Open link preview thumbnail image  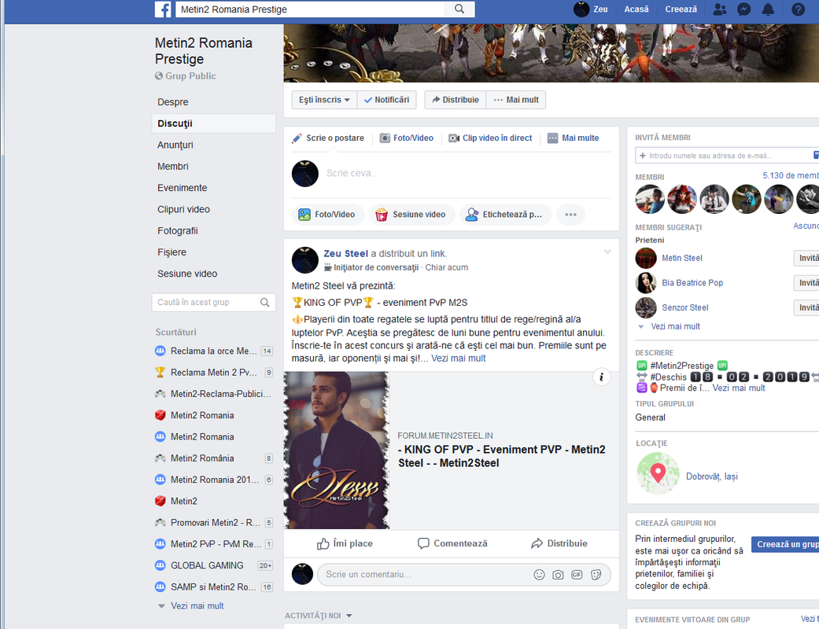337,450
